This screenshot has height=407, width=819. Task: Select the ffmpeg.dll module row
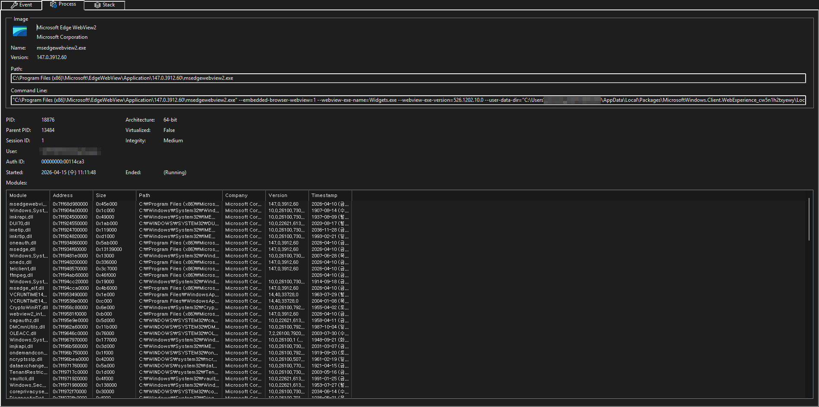(x=179, y=275)
